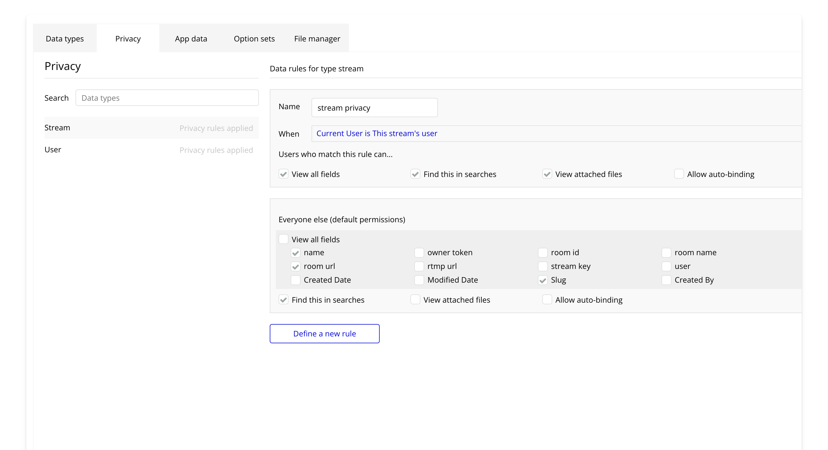Click the Data types search field
The width and height of the screenshot is (828, 450).
[x=167, y=98]
